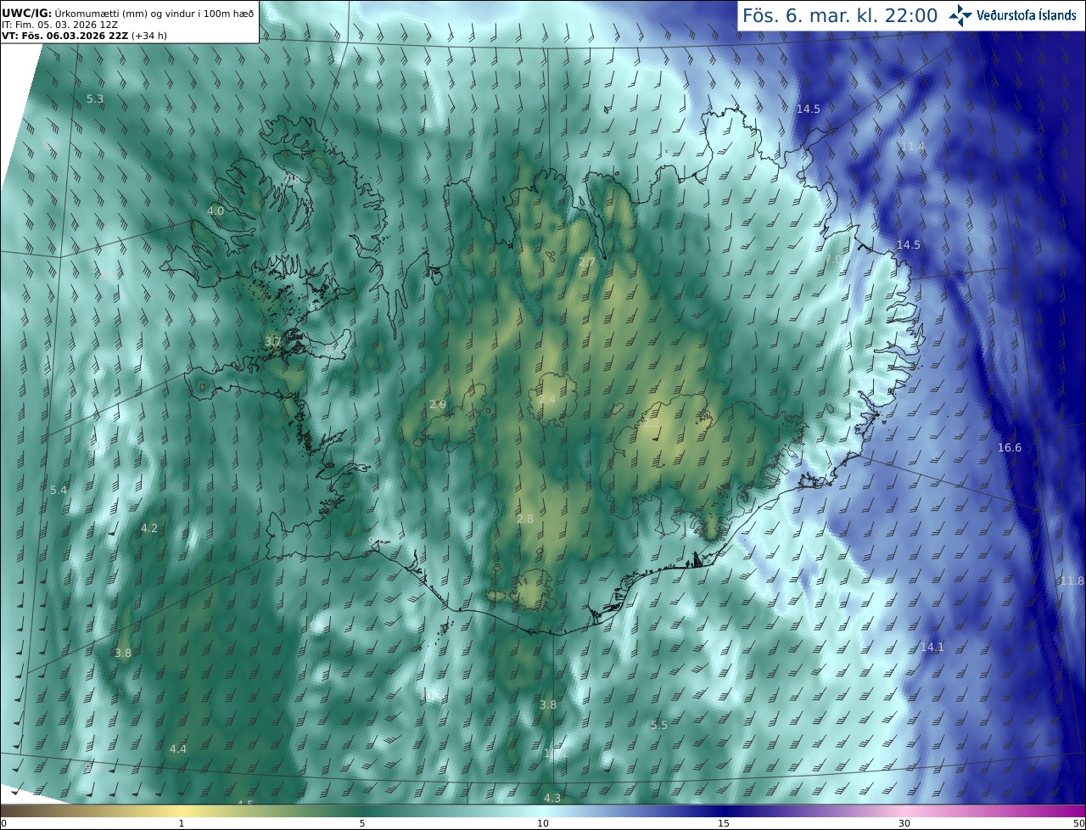Click the 2.7 value in north Iceland
The image size is (1086, 830).
[586, 261]
